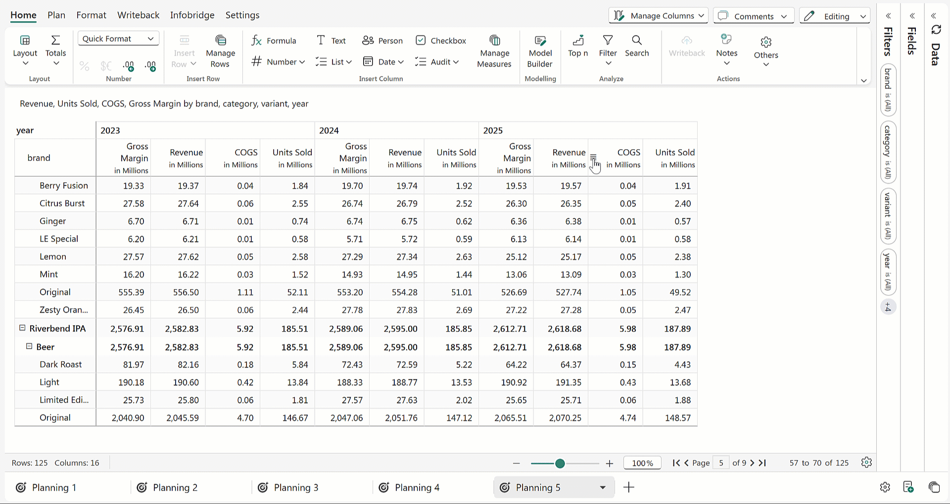Go to the next page arrow
This screenshot has height=504, width=950.
[x=752, y=463]
